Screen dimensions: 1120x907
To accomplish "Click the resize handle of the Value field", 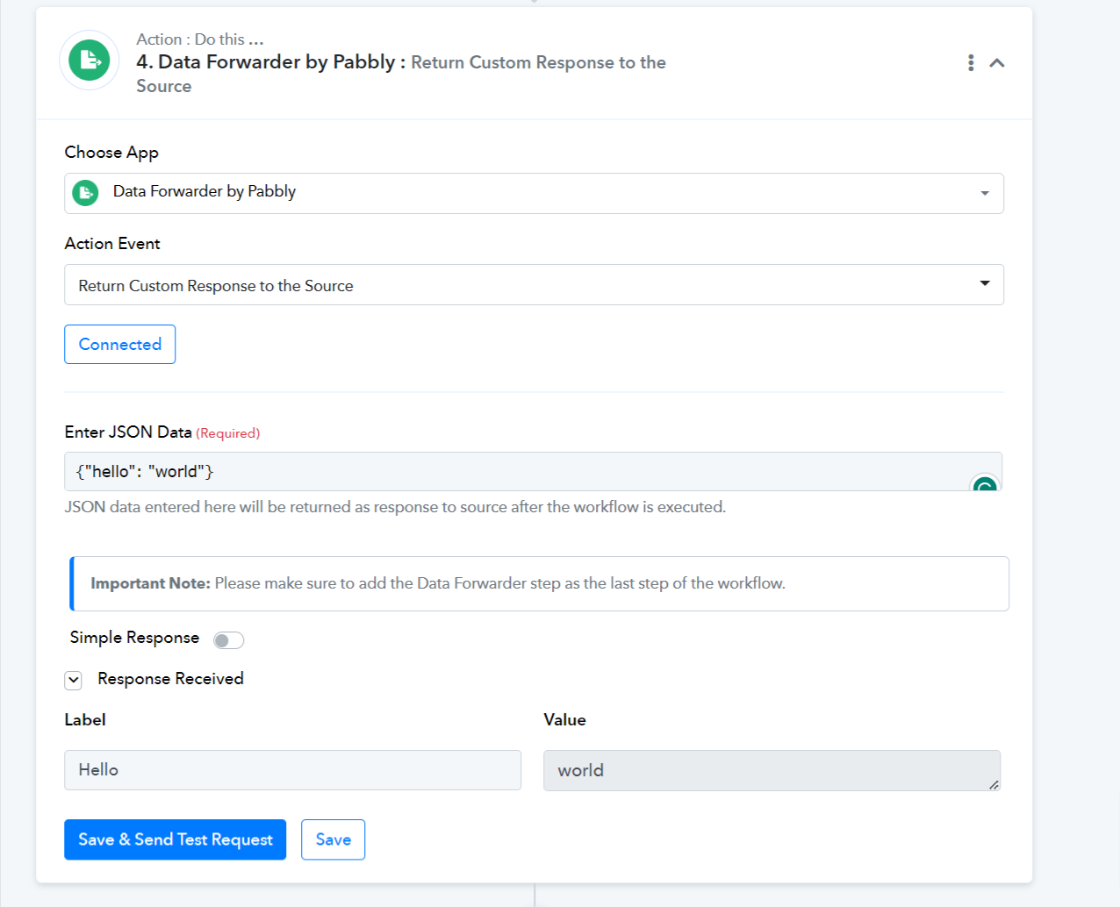I will point(994,784).
